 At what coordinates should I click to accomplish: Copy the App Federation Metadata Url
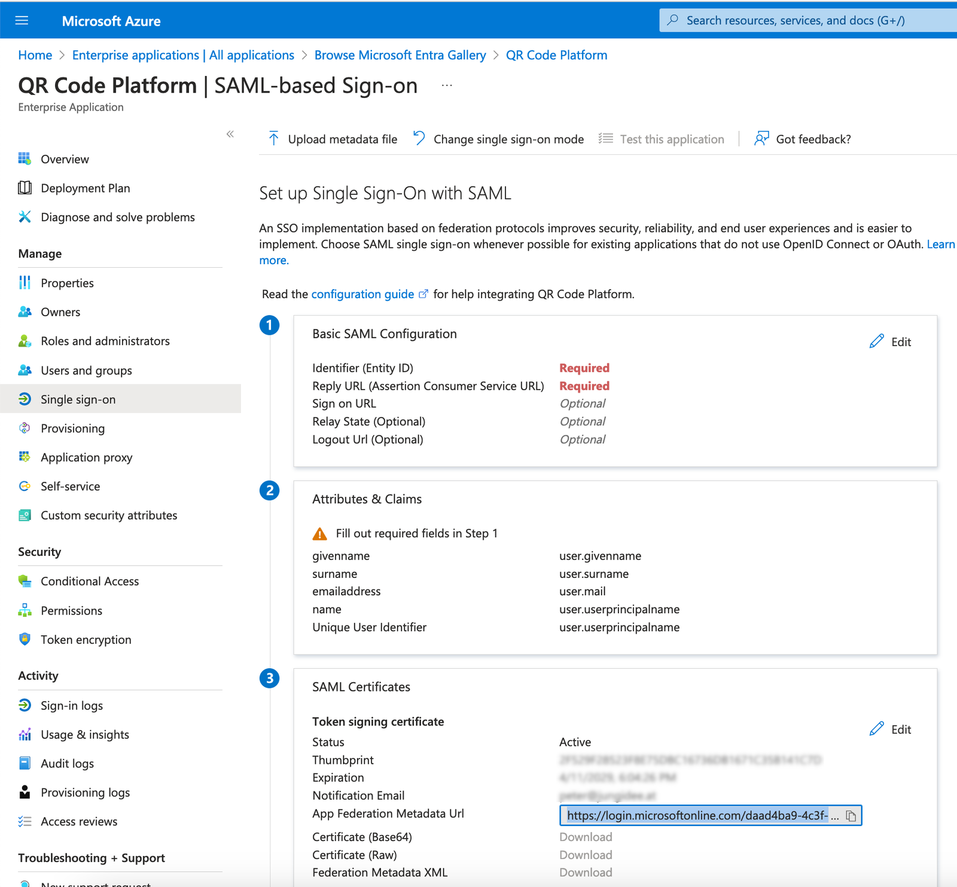pyautogui.click(x=851, y=816)
